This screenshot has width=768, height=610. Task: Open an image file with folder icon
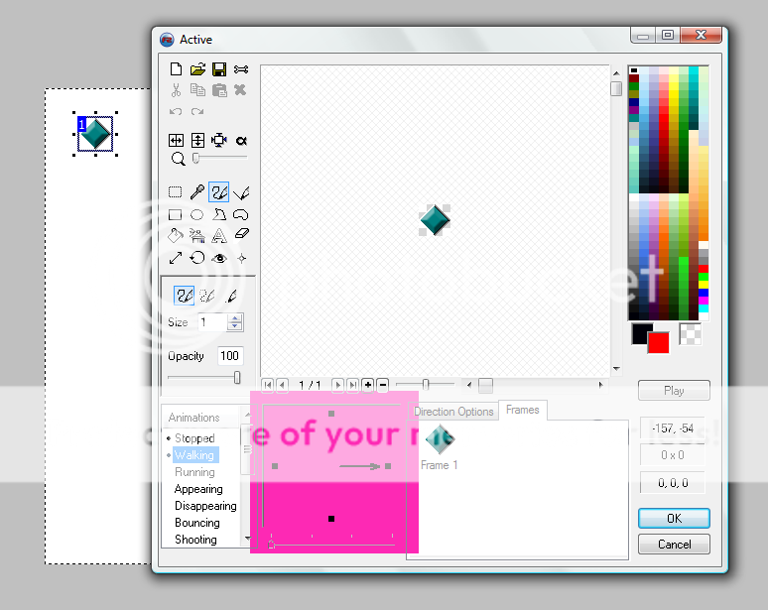(x=197, y=69)
